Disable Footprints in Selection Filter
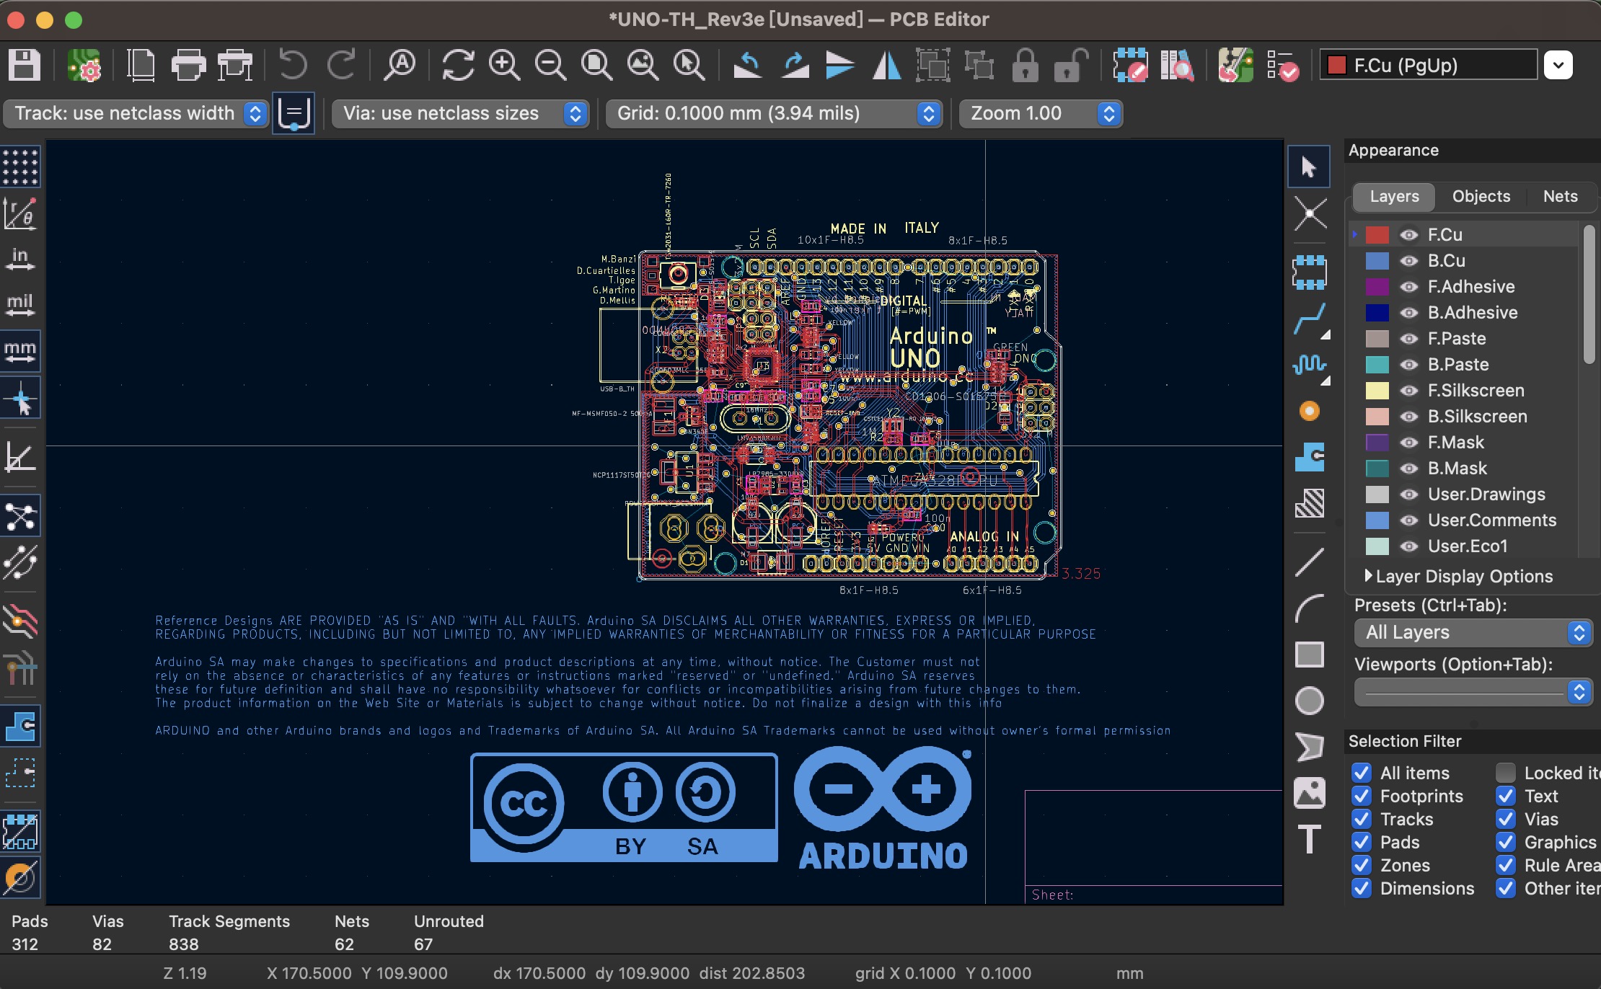The width and height of the screenshot is (1601, 989). [1362, 794]
